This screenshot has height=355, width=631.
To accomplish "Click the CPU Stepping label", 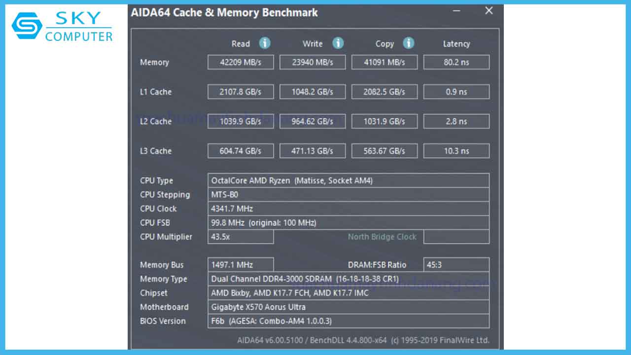I will [165, 195].
